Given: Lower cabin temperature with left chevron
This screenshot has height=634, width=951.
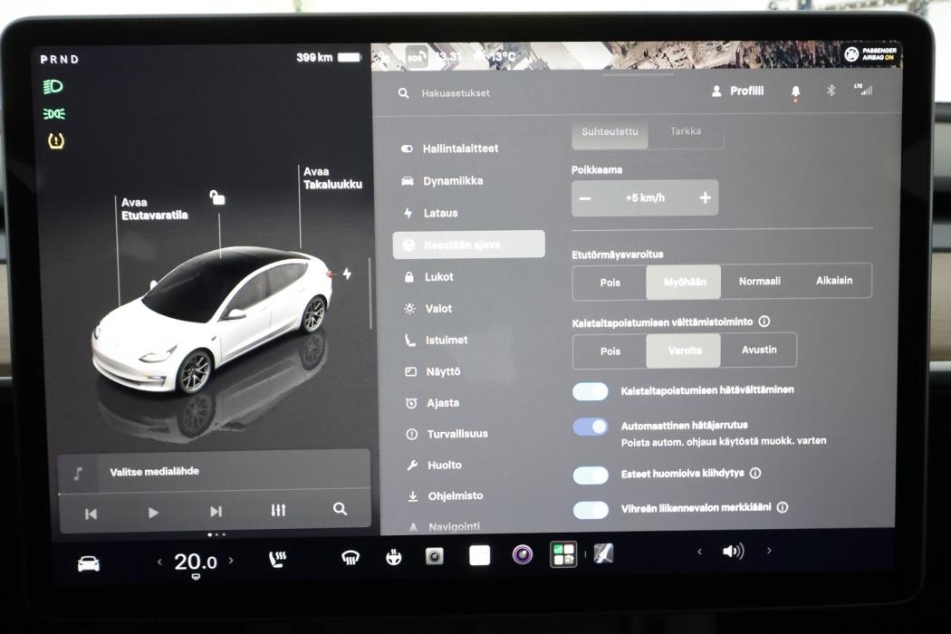Looking at the screenshot, I should (x=159, y=562).
